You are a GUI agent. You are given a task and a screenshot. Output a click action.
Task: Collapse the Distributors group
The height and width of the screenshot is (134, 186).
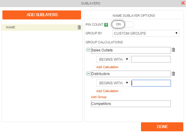click(88, 74)
